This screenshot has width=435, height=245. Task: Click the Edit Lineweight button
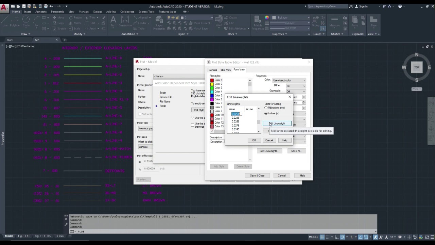[x=277, y=124]
